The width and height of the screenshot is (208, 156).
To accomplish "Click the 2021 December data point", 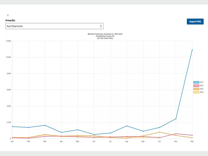I will point(192,50).
